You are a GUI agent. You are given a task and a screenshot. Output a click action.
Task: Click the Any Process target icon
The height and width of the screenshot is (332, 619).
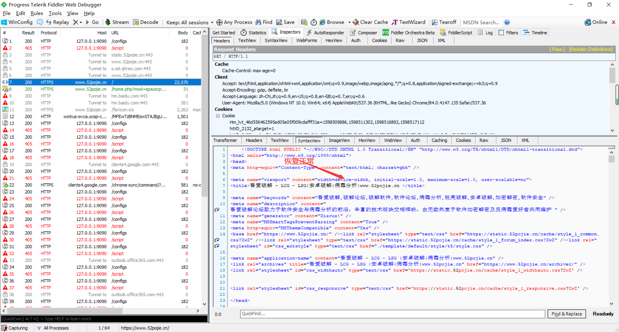[219, 22]
